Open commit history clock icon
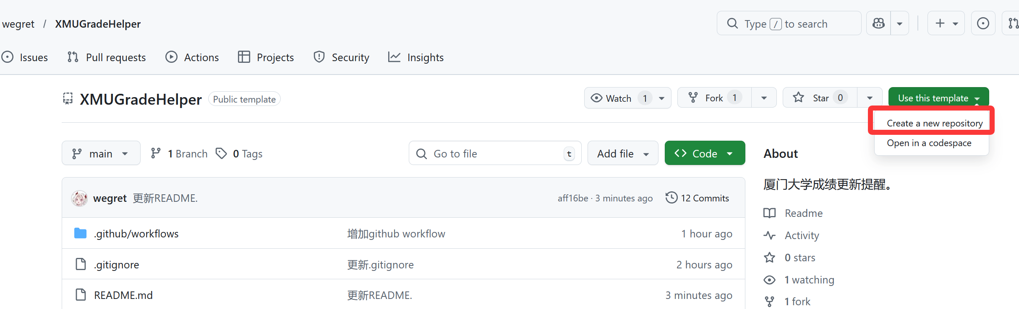This screenshot has height=309, width=1019. [671, 198]
